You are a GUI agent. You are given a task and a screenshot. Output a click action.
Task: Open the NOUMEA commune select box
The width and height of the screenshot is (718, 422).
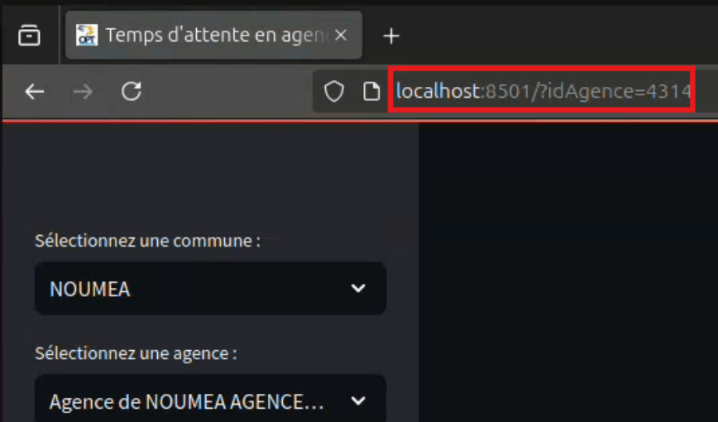point(190,289)
